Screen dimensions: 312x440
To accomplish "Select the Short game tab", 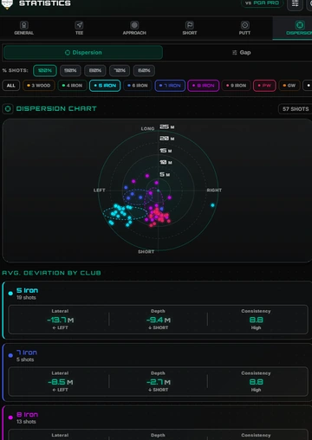I will (x=190, y=28).
